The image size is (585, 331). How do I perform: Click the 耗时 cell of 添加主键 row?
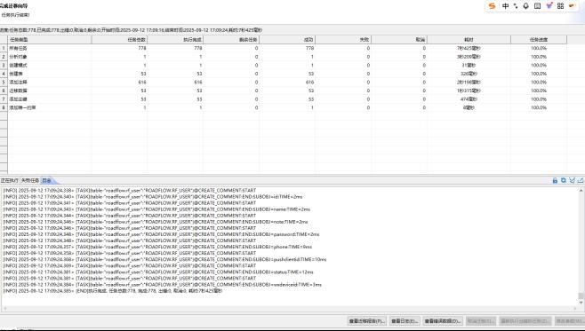coord(469,99)
